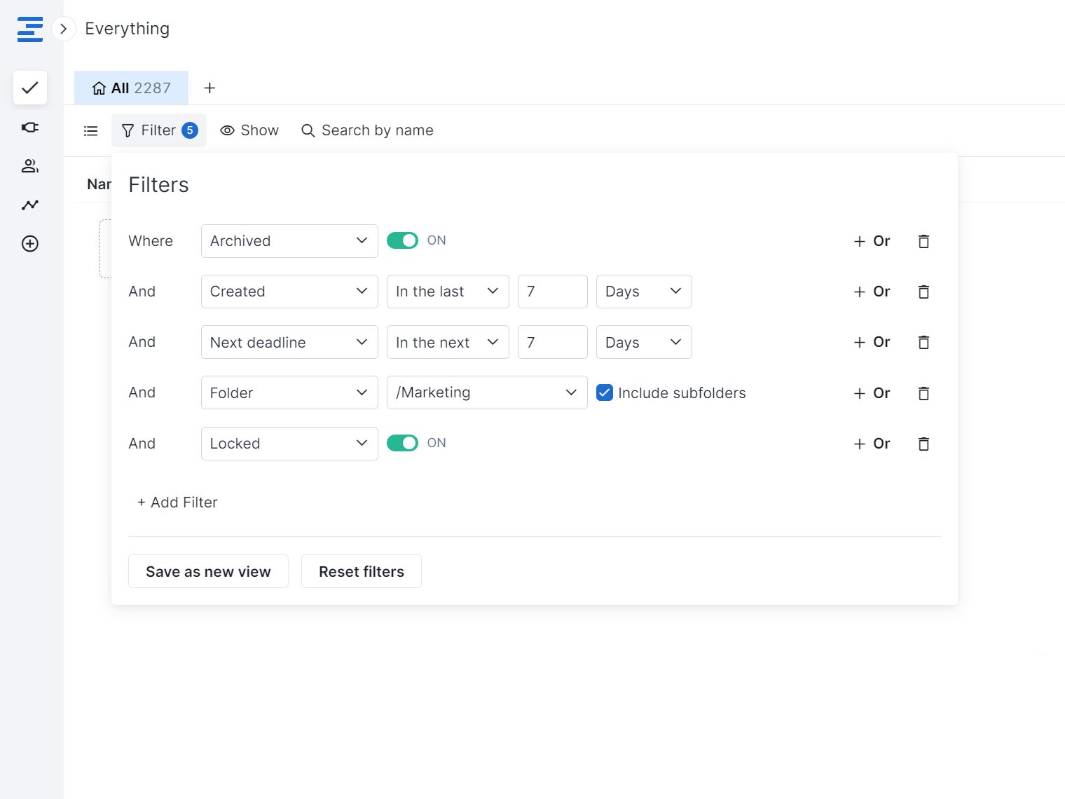The image size is (1065, 799).
Task: Turn off the Locked toggle
Action: (x=402, y=443)
